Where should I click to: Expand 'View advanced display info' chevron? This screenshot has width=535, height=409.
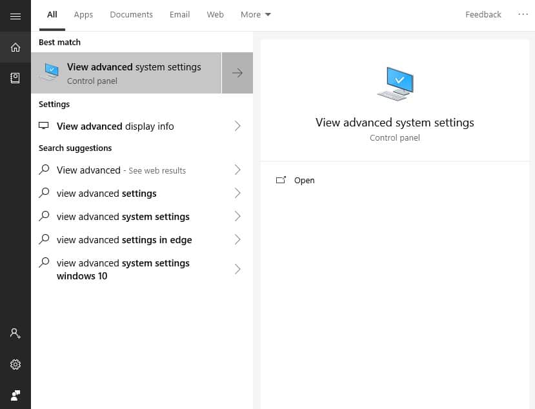tap(237, 126)
